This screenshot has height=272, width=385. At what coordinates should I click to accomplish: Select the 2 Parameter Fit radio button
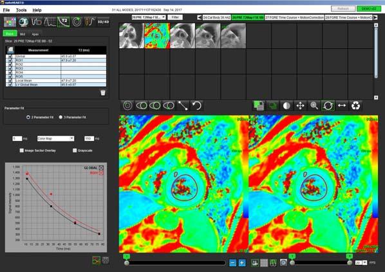pyautogui.click(x=28, y=117)
